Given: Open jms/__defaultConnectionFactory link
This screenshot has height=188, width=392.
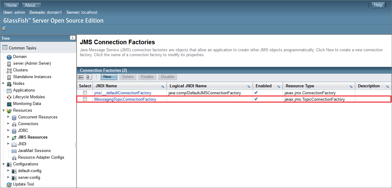Looking at the screenshot, I should click(x=123, y=93).
